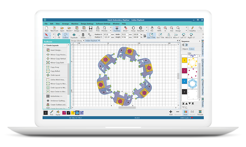Click the New From toolbar icon
This screenshot has width=246, height=147.
tap(54, 29)
